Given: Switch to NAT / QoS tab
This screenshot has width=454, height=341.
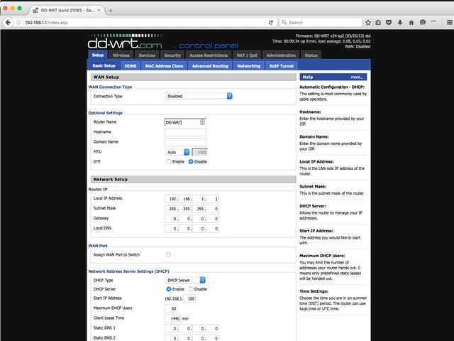Looking at the screenshot, I should coord(247,55).
